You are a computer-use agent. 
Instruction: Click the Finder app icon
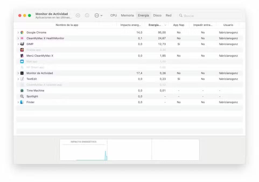(22, 102)
